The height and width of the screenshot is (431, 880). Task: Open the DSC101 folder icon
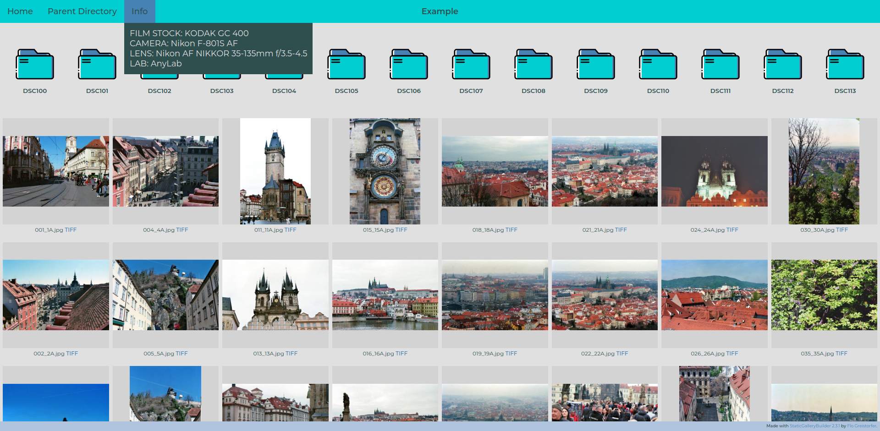tap(97, 65)
